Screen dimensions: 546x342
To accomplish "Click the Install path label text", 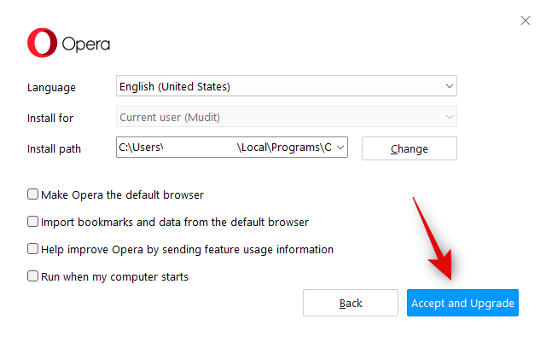I will [54, 148].
